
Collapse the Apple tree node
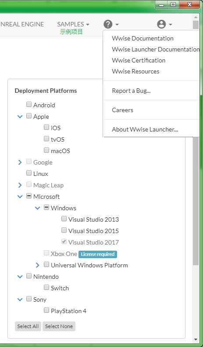[x=20, y=117]
